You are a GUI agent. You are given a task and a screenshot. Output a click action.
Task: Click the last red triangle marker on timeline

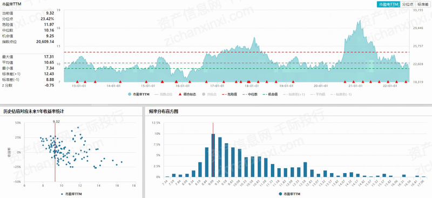[406, 82]
